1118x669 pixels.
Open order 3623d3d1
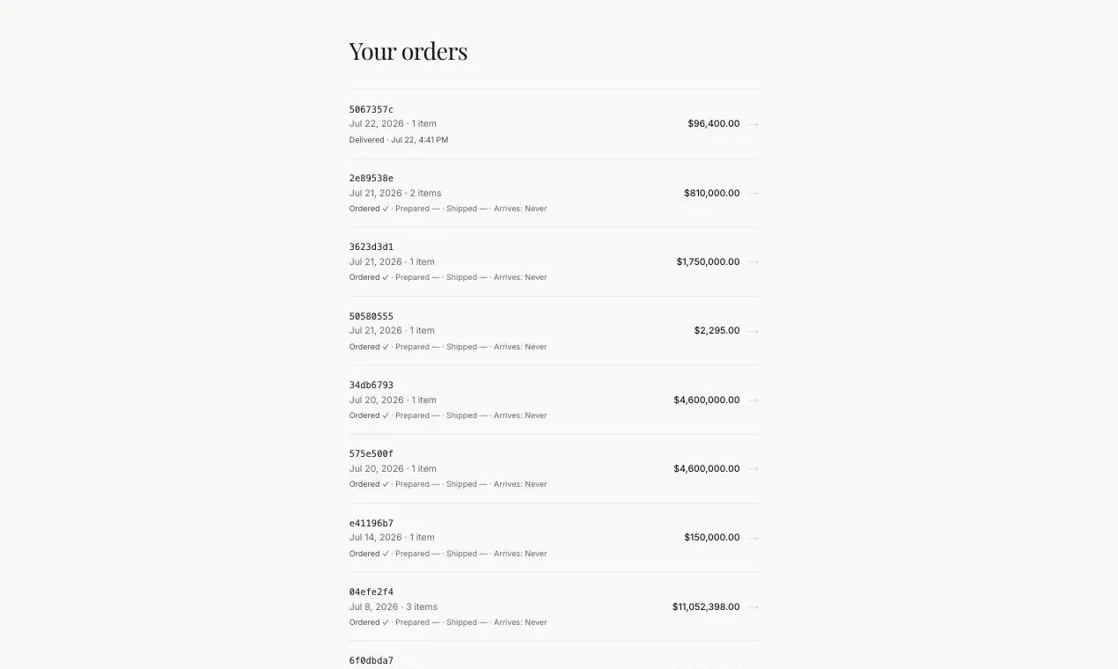pyautogui.click(x=554, y=261)
